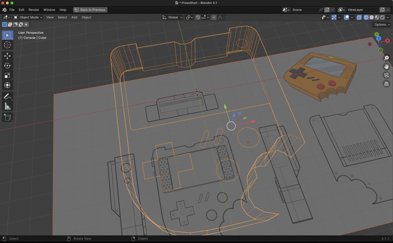Screen dimensions: 393x243
Task: Open the viewport Select menu
Action: (x=62, y=17)
